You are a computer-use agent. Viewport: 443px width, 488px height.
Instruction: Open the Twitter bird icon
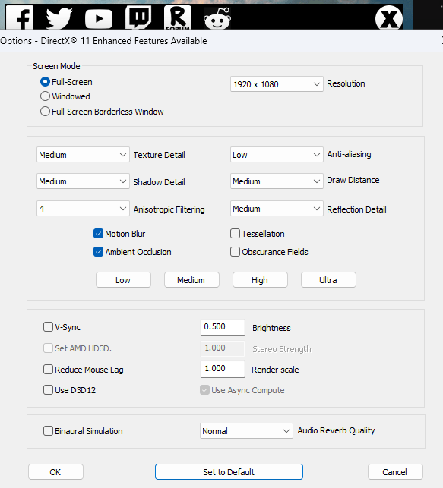[x=59, y=18]
